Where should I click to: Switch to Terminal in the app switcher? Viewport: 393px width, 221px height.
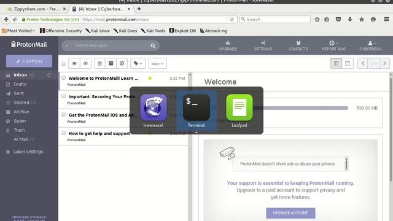click(x=196, y=110)
